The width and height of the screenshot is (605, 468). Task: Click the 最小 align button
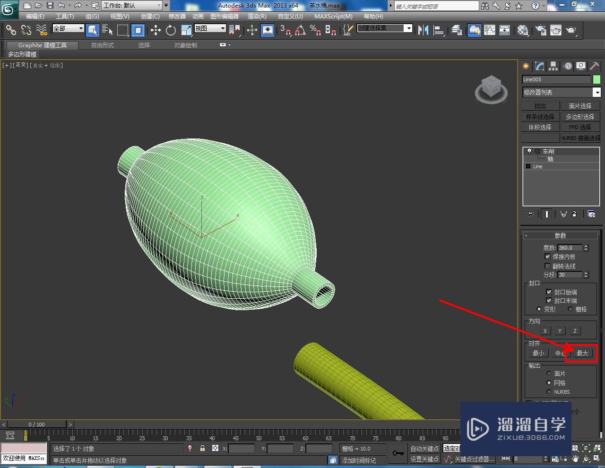point(538,353)
